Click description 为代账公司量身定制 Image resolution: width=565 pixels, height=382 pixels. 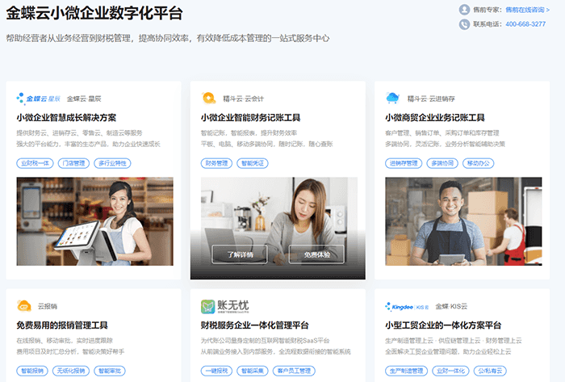265,341
